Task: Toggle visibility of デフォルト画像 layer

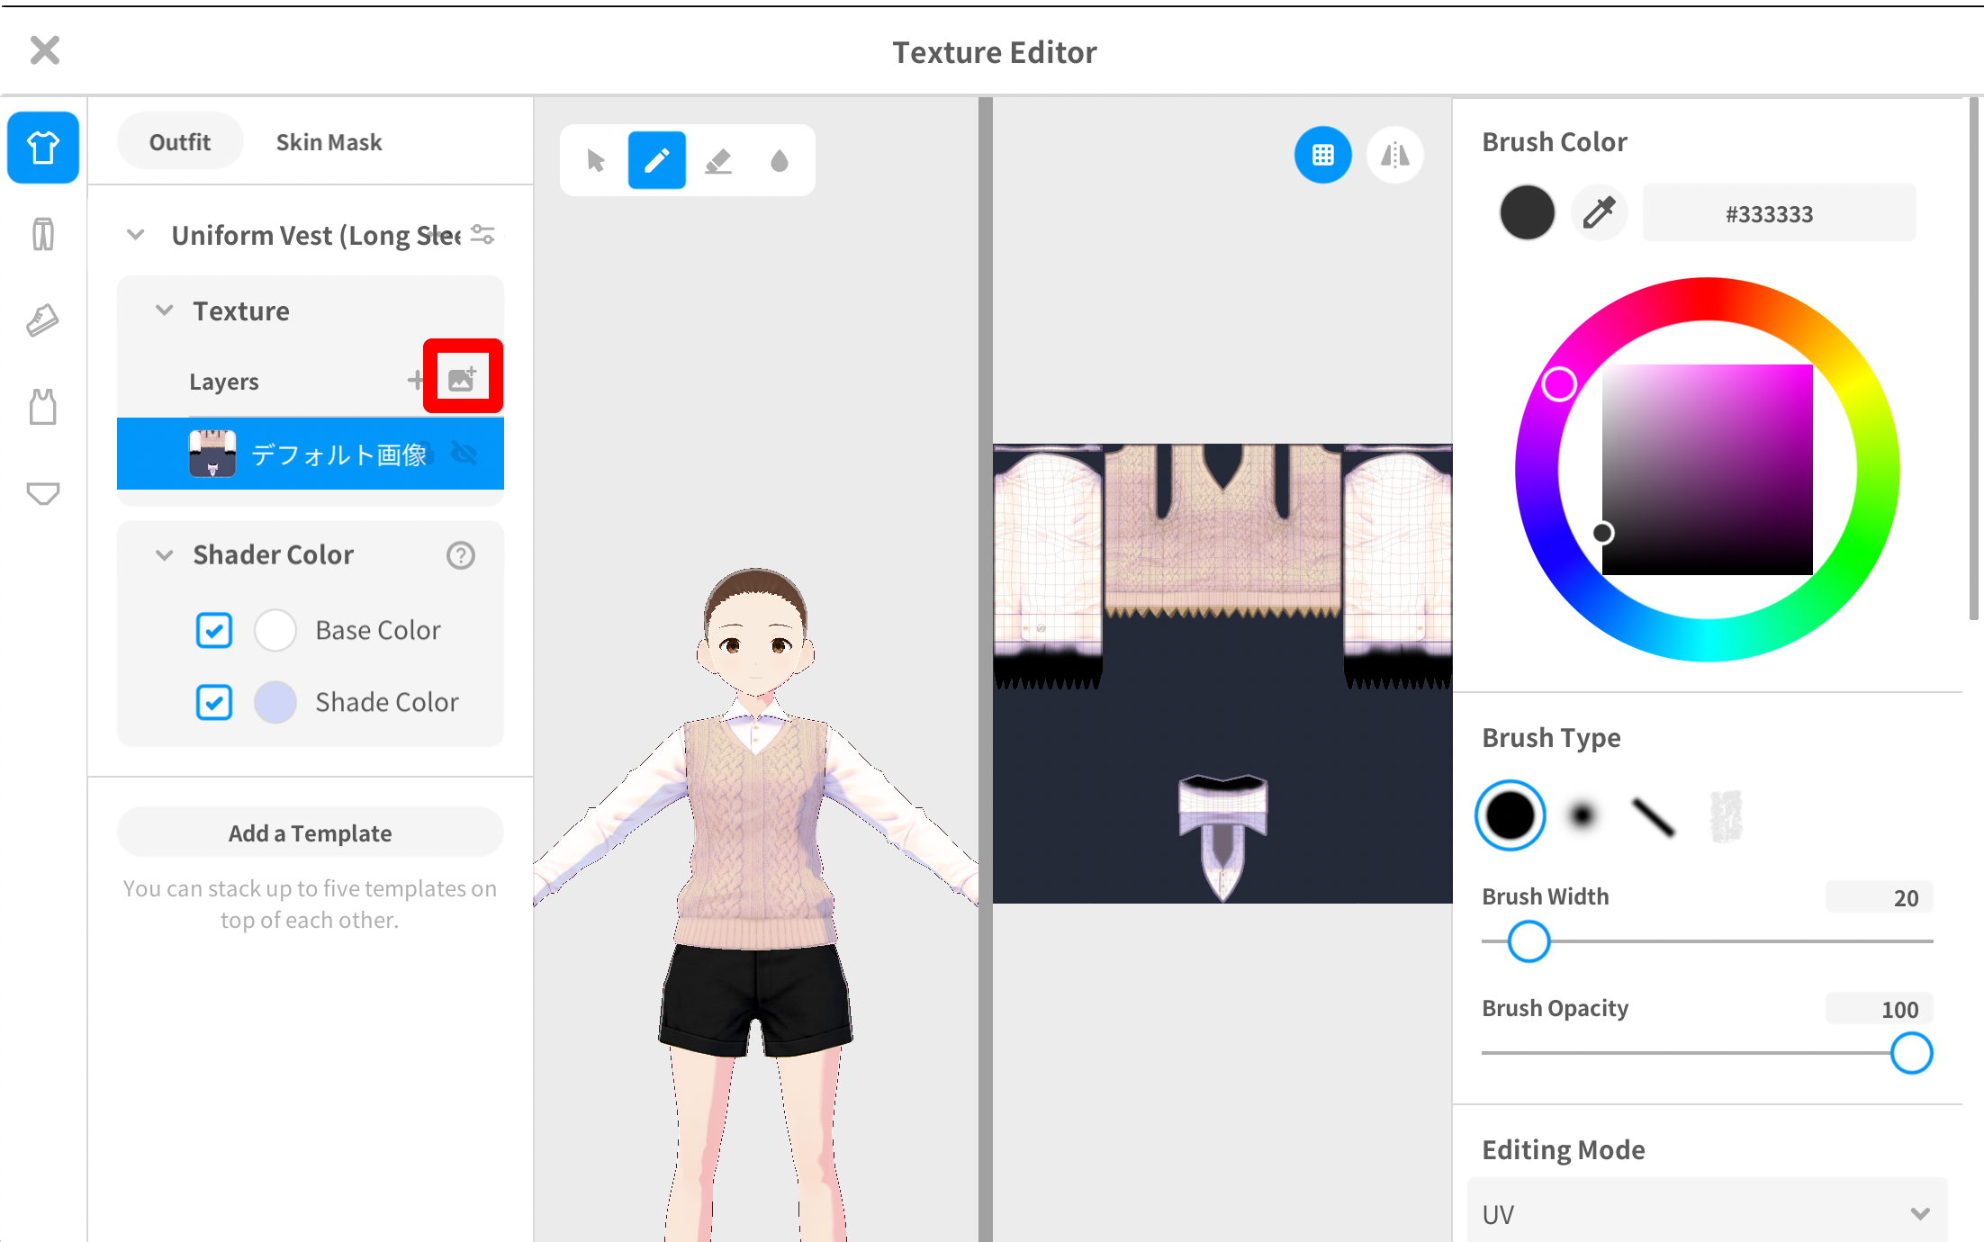Action: point(464,454)
